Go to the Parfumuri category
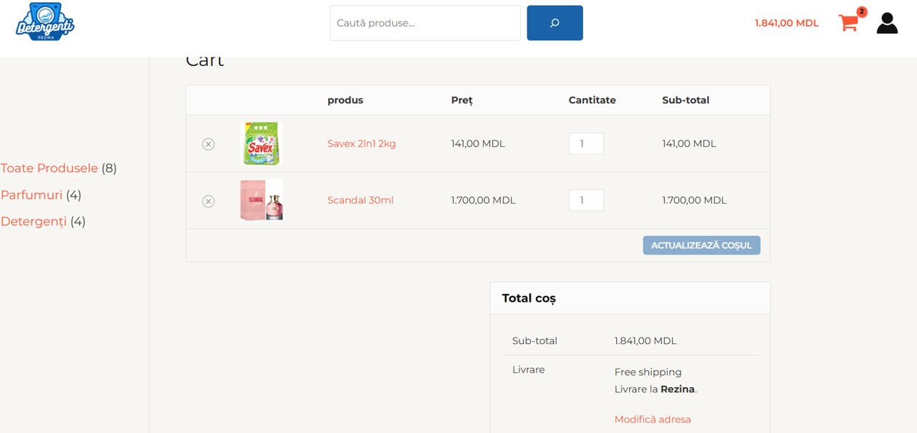 pyautogui.click(x=32, y=195)
